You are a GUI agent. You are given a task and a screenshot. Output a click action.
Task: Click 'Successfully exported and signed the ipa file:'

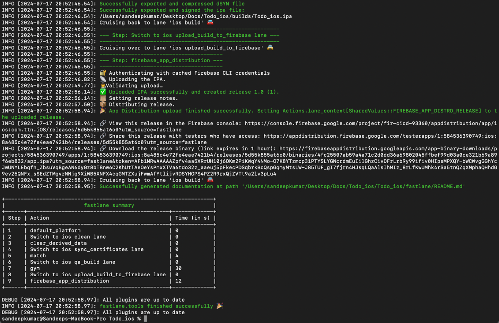pyautogui.click(x=172, y=10)
